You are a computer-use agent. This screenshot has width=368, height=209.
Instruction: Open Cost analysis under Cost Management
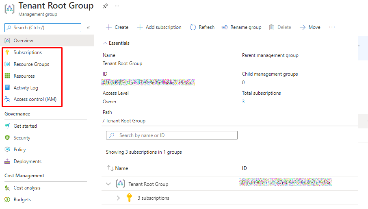(27, 188)
